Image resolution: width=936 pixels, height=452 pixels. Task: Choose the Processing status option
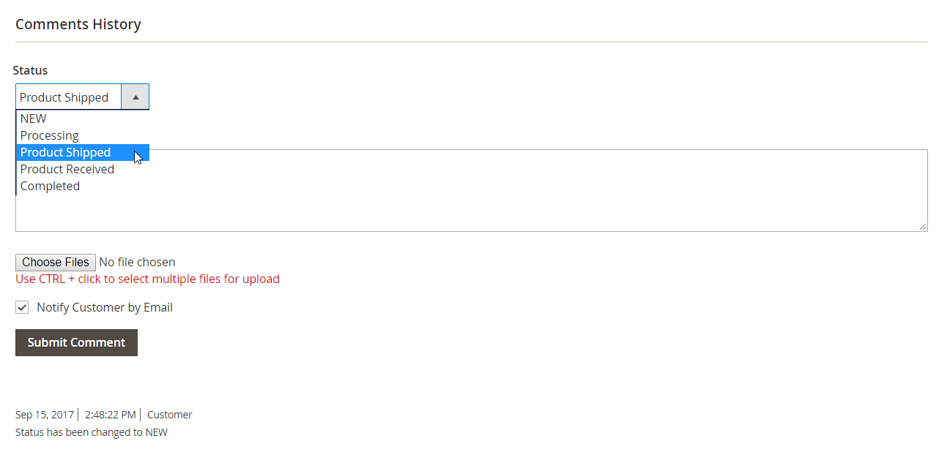click(50, 135)
